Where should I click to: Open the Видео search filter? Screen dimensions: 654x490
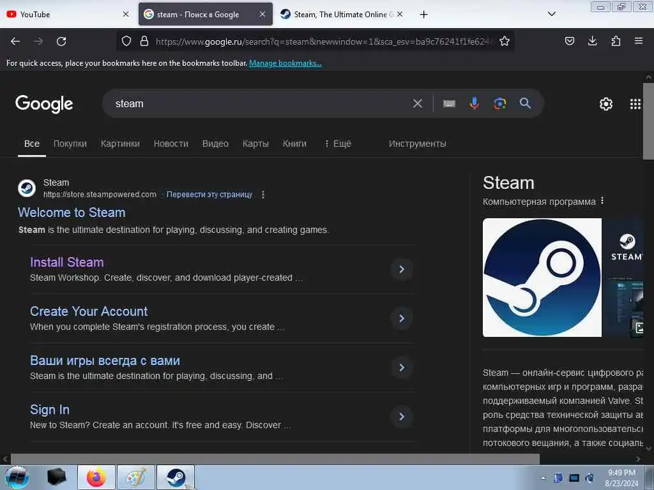pyautogui.click(x=215, y=144)
